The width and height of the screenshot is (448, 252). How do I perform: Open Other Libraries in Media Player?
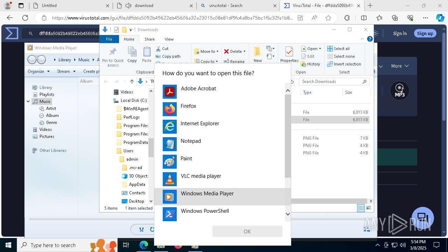[x=52, y=150]
